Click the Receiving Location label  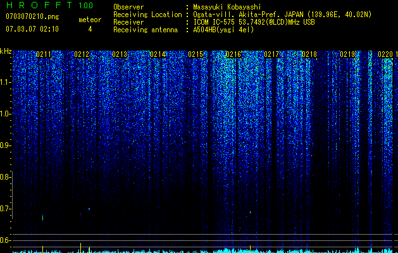pyautogui.click(x=147, y=15)
